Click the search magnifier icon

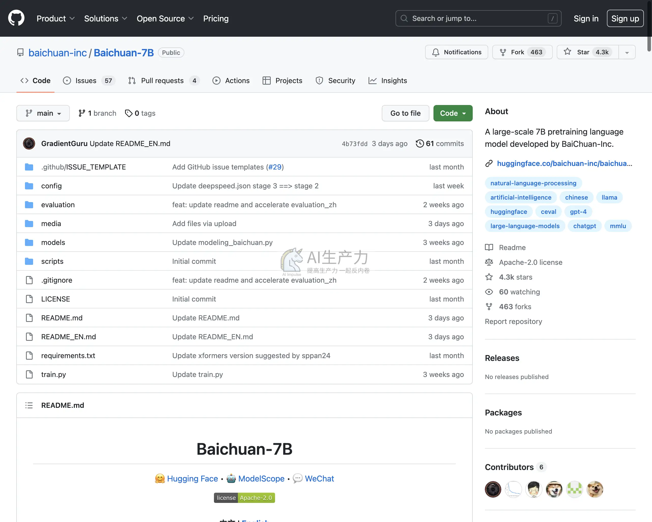[404, 18]
